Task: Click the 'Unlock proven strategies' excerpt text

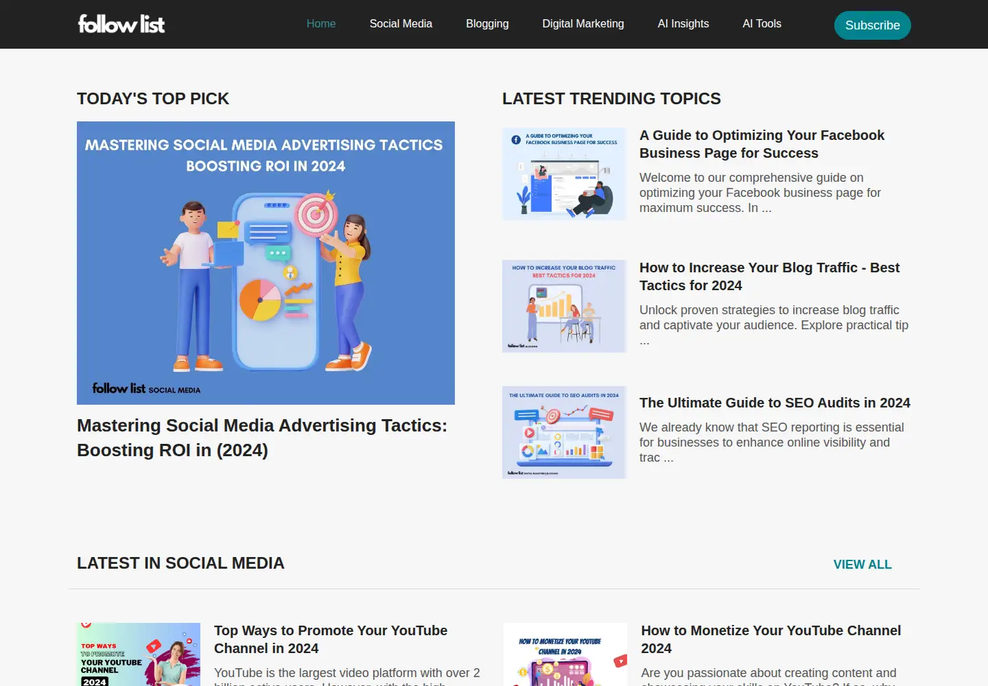Action: click(774, 325)
